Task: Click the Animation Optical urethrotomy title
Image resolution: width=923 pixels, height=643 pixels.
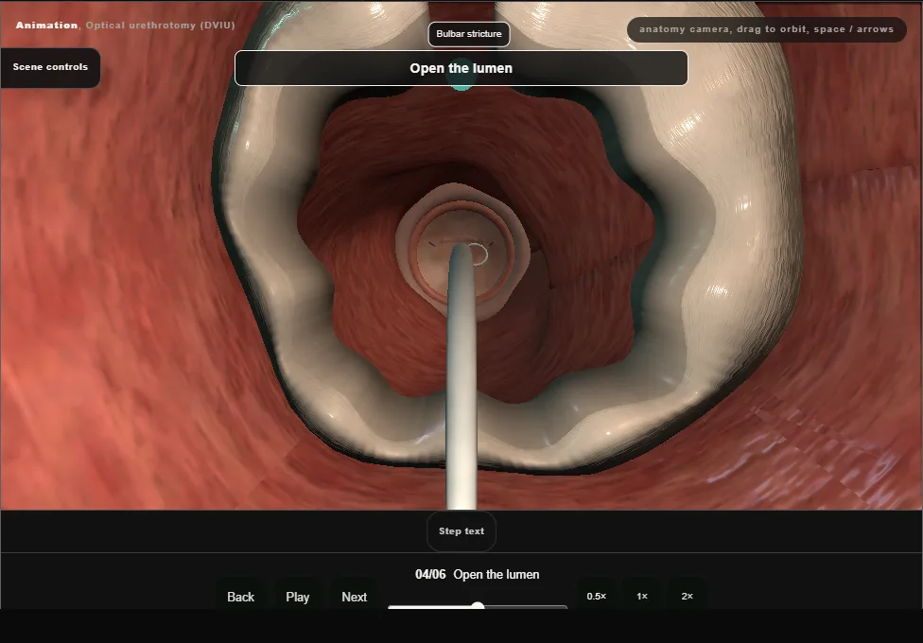Action: click(x=125, y=26)
